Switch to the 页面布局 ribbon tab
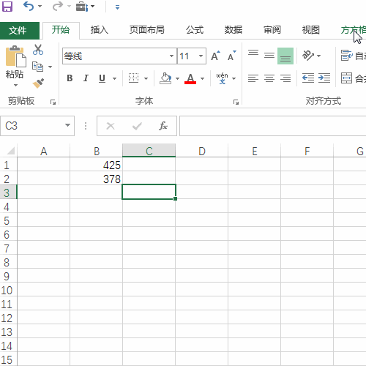Image resolution: width=366 pixels, height=366 pixels. click(147, 30)
